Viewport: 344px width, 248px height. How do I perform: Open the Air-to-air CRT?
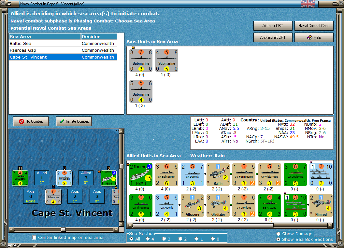(273, 26)
